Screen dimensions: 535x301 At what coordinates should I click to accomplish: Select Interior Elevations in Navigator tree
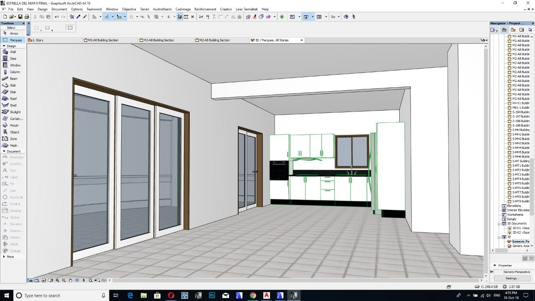coord(517,210)
